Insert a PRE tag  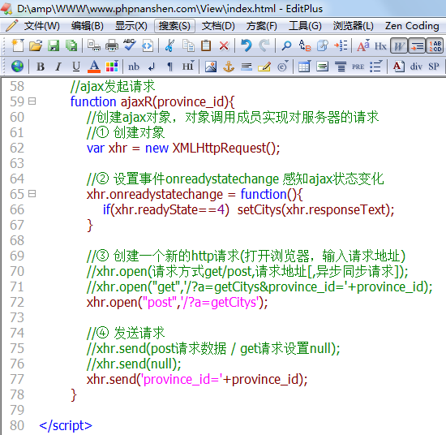[x=358, y=67]
